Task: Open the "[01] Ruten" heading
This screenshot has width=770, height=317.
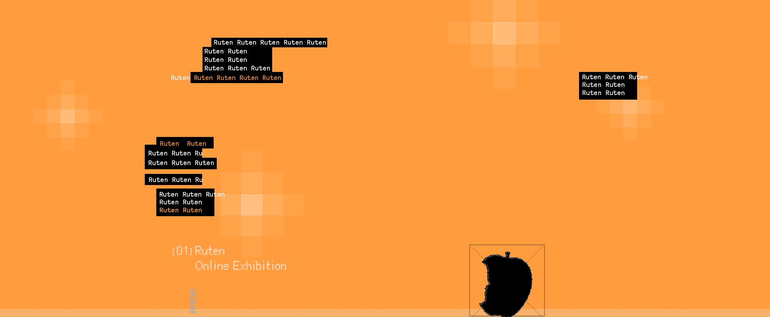Action: [x=198, y=251]
